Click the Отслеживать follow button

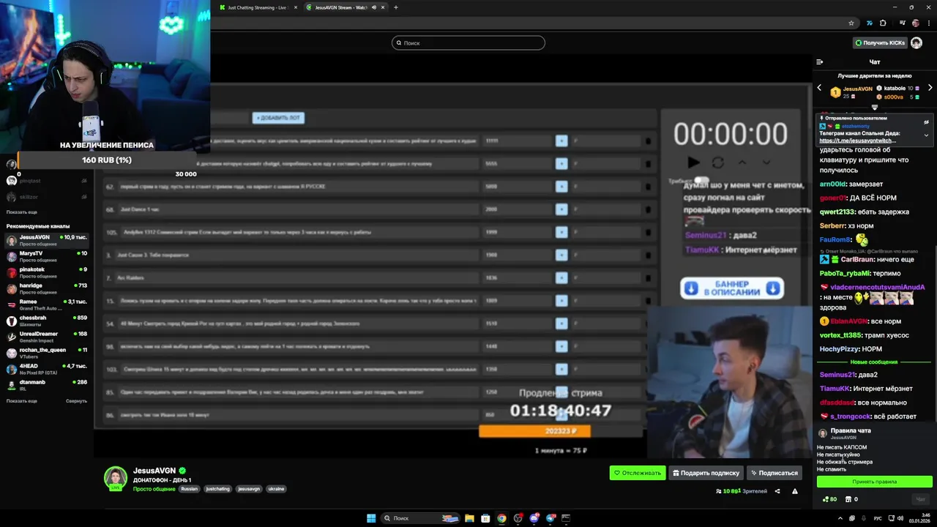coord(638,473)
